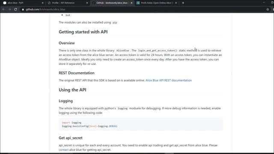Screen dimensions: 274x154
Task: Click the logging.basicConfig code line
Action: 89,126
